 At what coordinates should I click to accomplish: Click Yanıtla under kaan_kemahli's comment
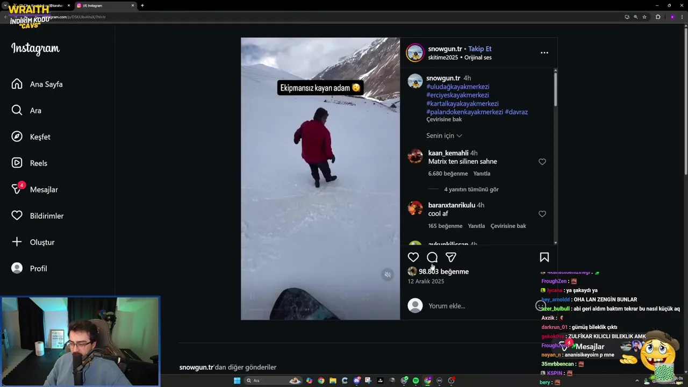tap(482, 174)
